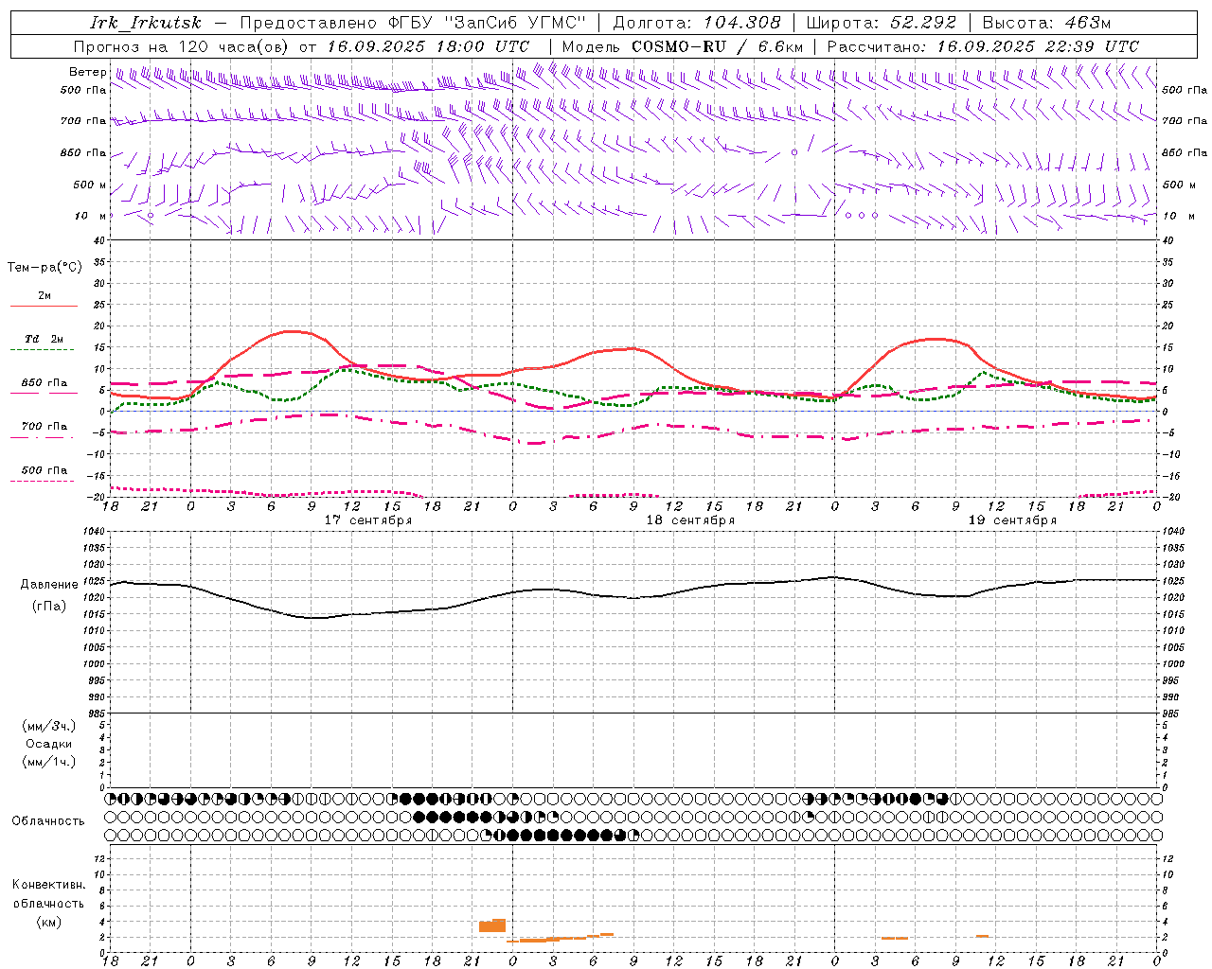Click the "Осадки" precipitation label
Viewport: 1212px width, 969px height.
48,744
